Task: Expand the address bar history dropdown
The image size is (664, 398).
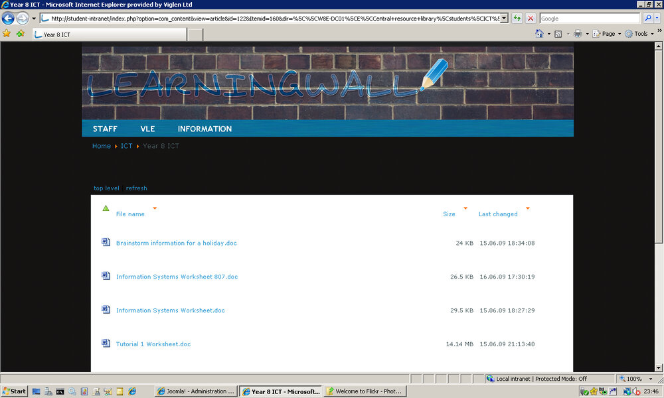Action: pyautogui.click(x=504, y=19)
